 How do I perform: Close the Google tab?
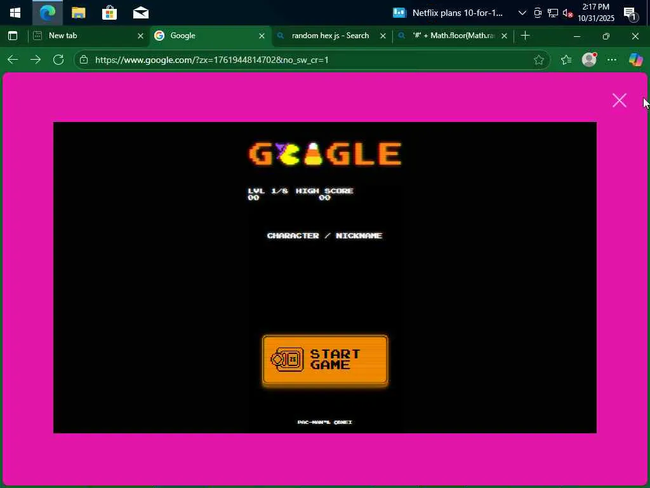[x=262, y=36]
